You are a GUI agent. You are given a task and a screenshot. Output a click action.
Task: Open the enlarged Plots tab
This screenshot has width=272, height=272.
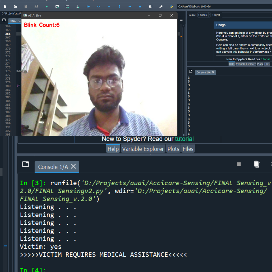coord(173,149)
